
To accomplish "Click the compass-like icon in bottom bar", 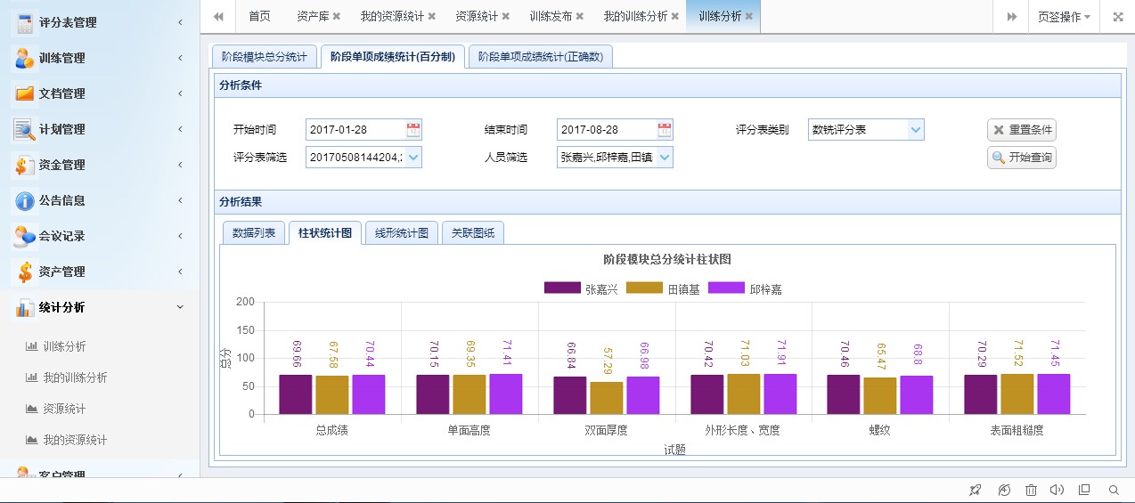I will click(1004, 490).
